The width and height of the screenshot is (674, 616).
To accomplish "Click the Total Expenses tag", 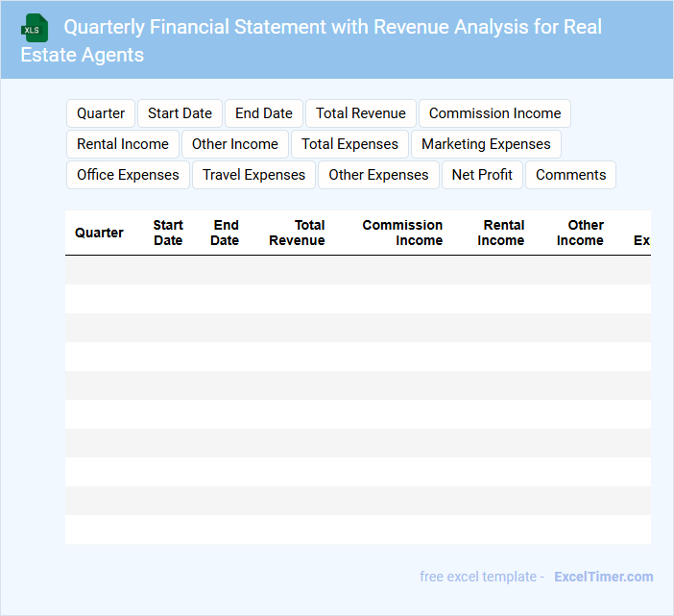I will pos(349,144).
